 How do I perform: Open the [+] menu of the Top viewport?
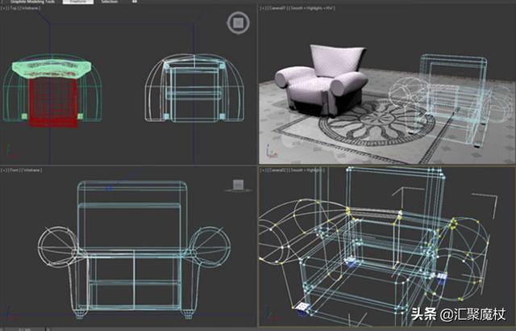pyautogui.click(x=5, y=10)
